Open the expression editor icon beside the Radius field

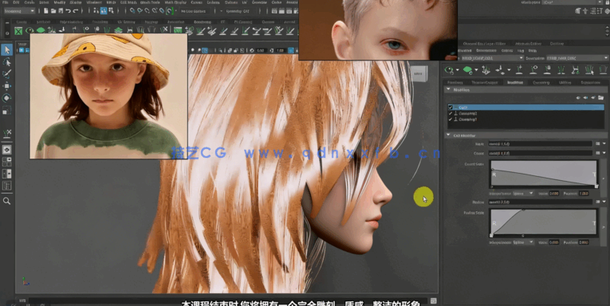(598, 202)
